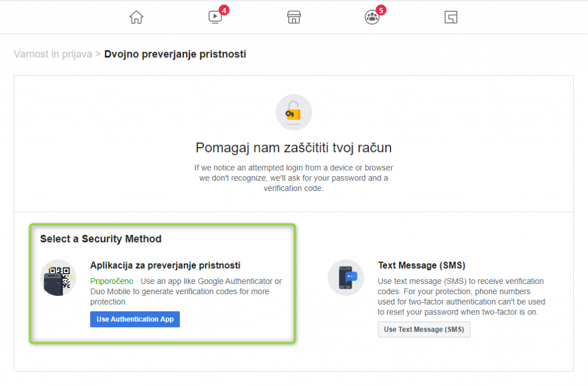Go to the Facebook Home icon
Image resolution: width=588 pixels, height=386 pixels.
(136, 17)
